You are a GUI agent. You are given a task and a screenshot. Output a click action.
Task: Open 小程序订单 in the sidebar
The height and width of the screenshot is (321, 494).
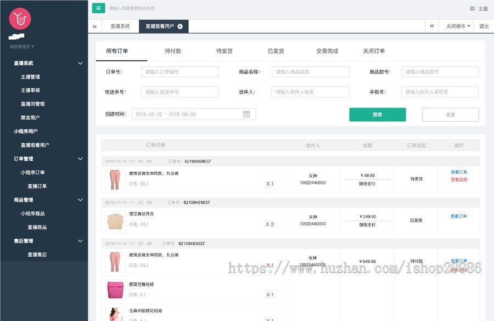point(33,173)
